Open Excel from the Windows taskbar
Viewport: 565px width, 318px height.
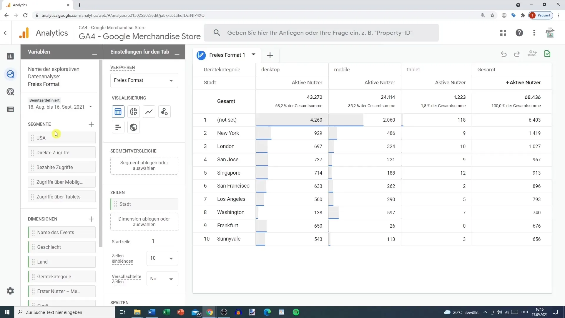click(x=166, y=312)
